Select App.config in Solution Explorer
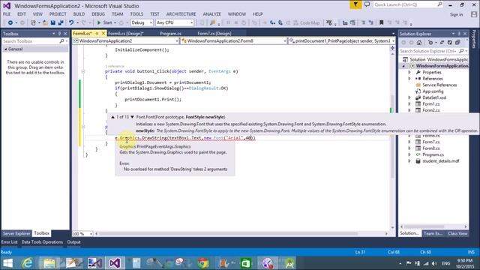 coord(433,91)
